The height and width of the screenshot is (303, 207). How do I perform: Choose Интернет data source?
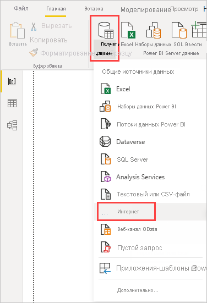(150, 212)
